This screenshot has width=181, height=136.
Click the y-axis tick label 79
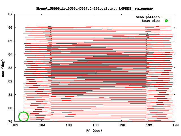point(10,122)
